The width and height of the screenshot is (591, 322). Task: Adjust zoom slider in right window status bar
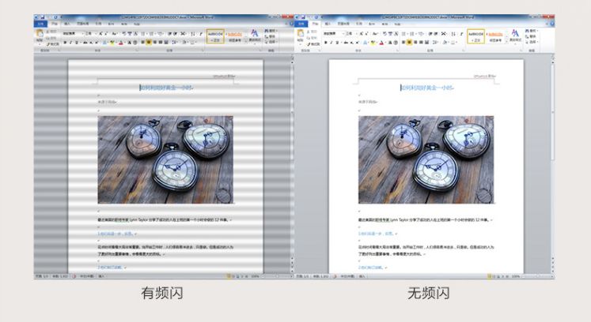point(536,276)
